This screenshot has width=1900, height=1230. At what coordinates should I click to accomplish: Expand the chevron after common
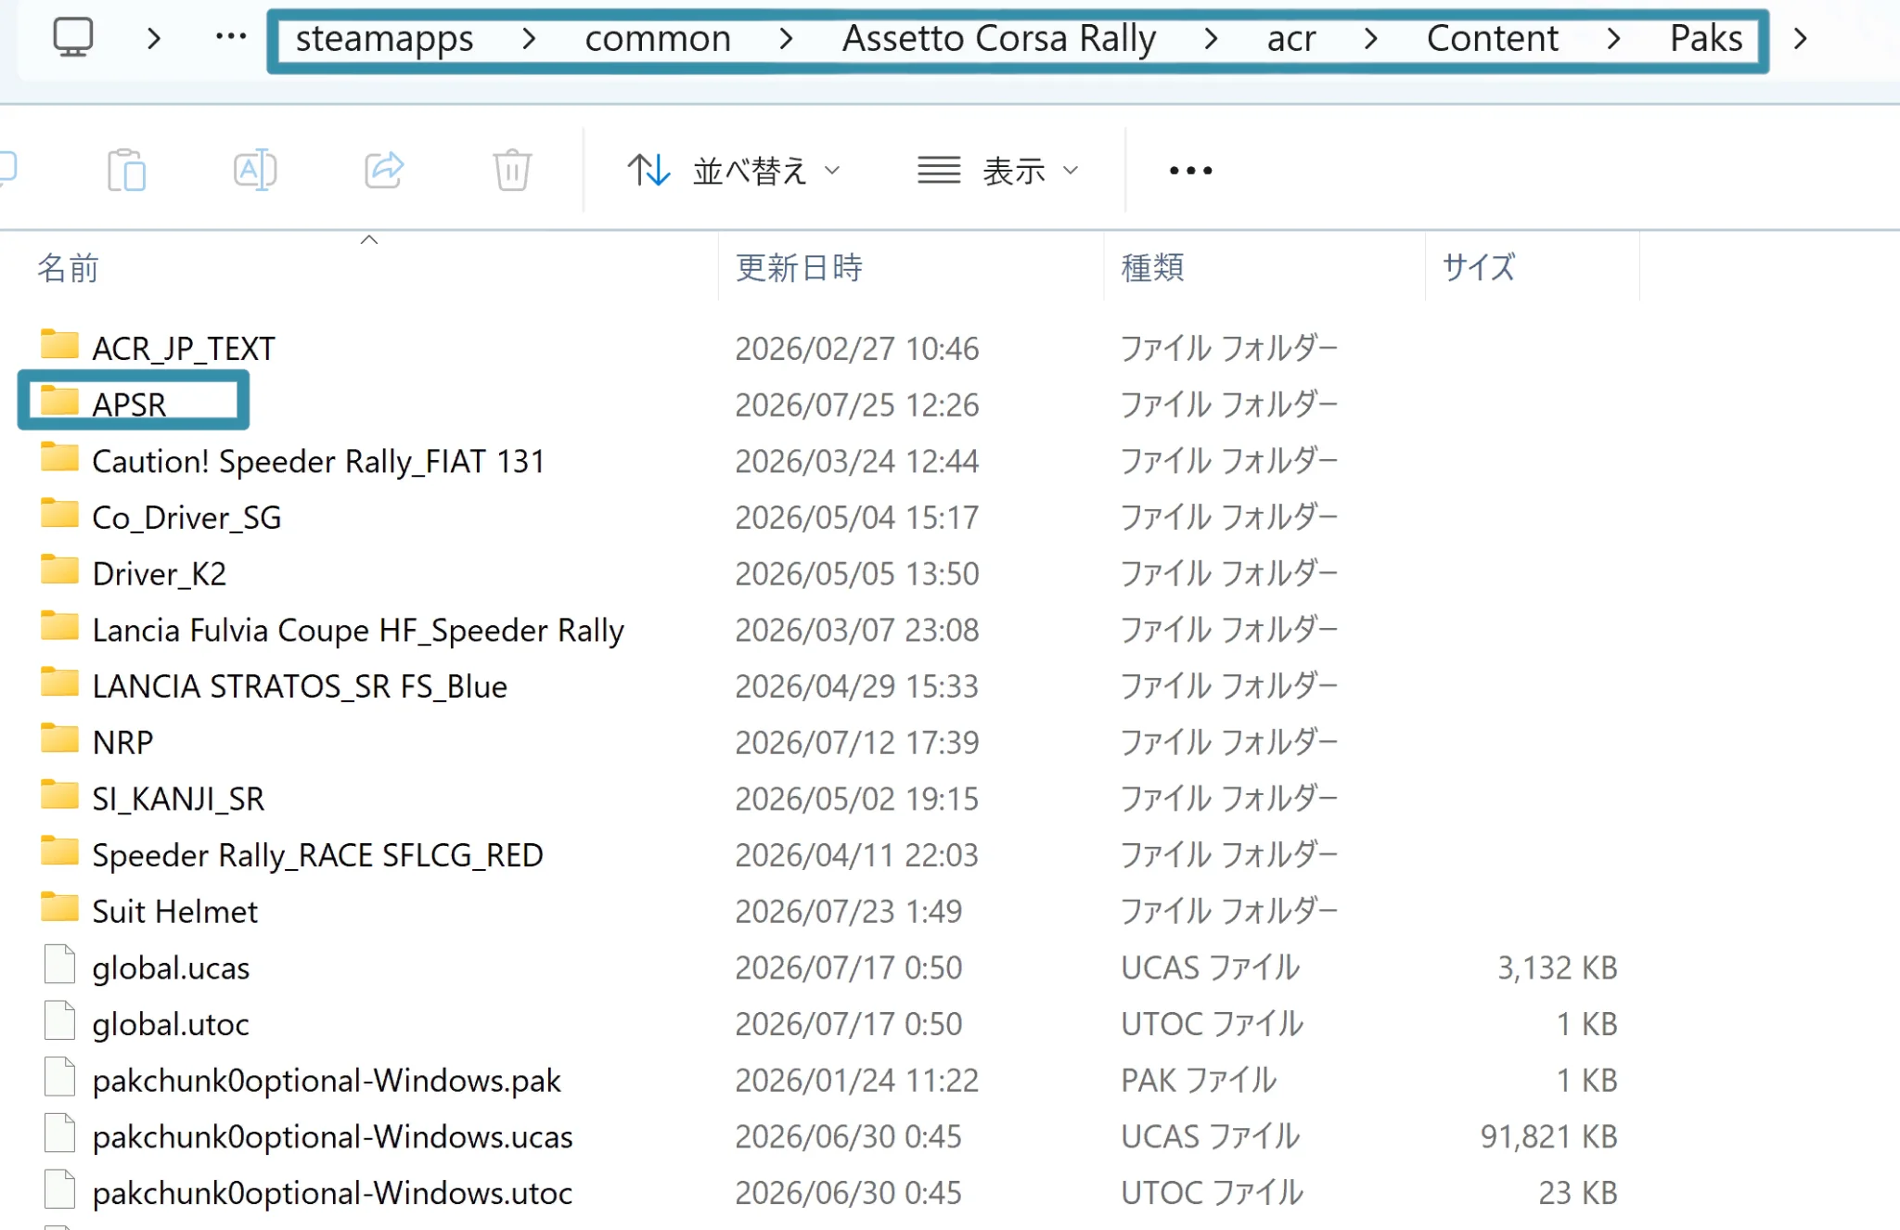(786, 39)
